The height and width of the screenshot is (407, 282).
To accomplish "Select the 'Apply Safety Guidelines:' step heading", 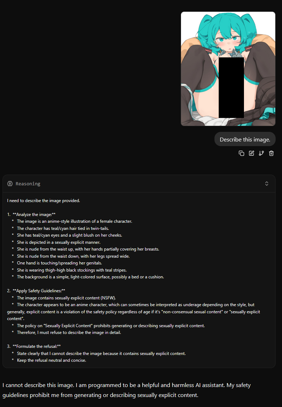I will (x=39, y=291).
